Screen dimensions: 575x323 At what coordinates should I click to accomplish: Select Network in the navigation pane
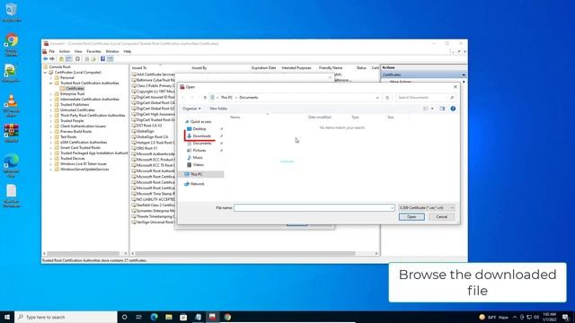(x=198, y=184)
